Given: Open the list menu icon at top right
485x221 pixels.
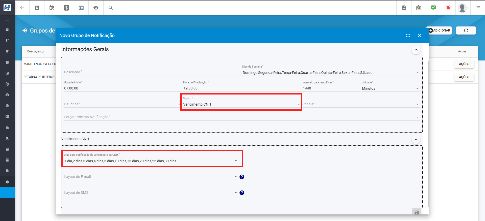Looking at the screenshot, I should pos(478,8).
